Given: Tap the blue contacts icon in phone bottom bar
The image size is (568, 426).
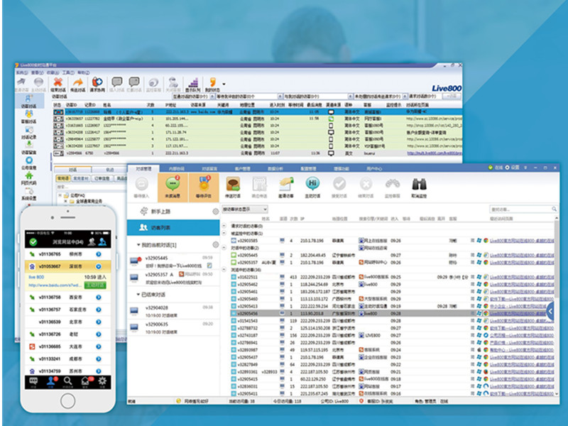Looking at the screenshot, I should pyautogui.click(x=51, y=381).
